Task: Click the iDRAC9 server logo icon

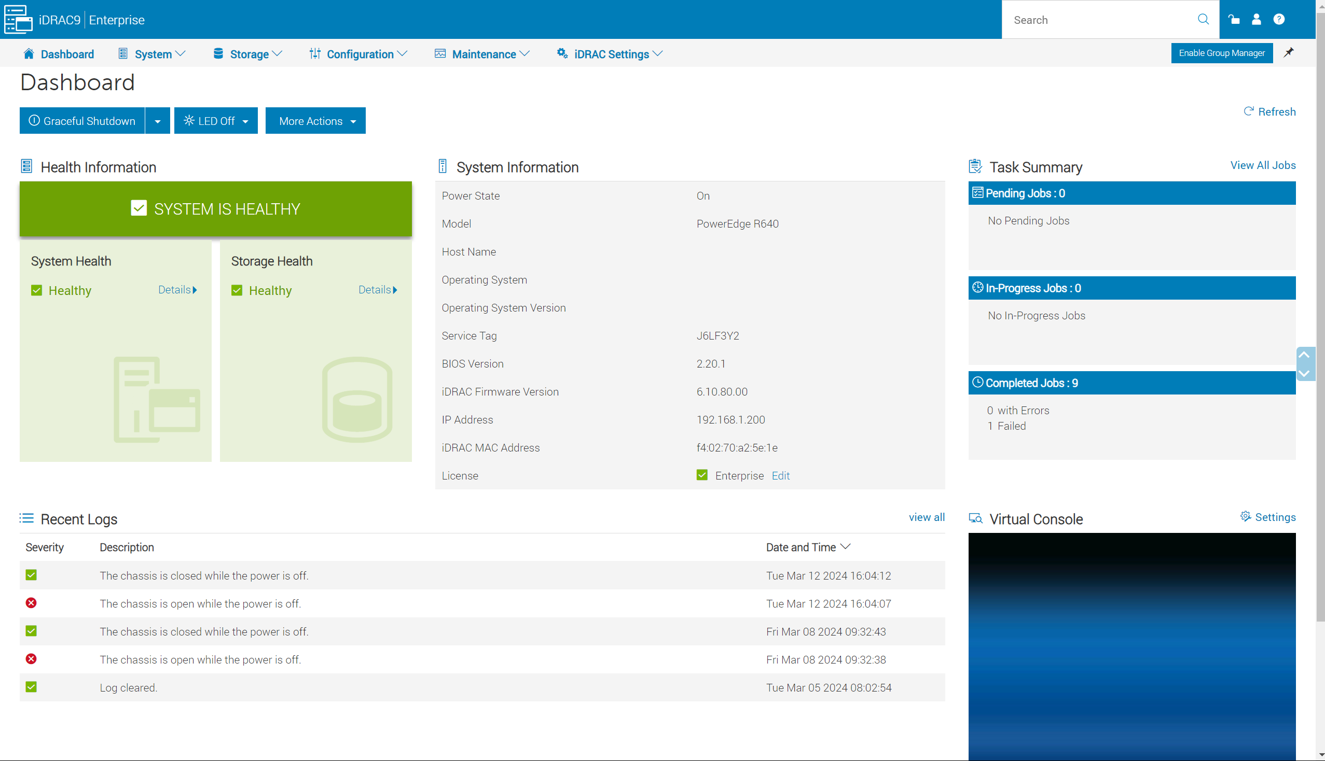Action: pyautogui.click(x=18, y=20)
